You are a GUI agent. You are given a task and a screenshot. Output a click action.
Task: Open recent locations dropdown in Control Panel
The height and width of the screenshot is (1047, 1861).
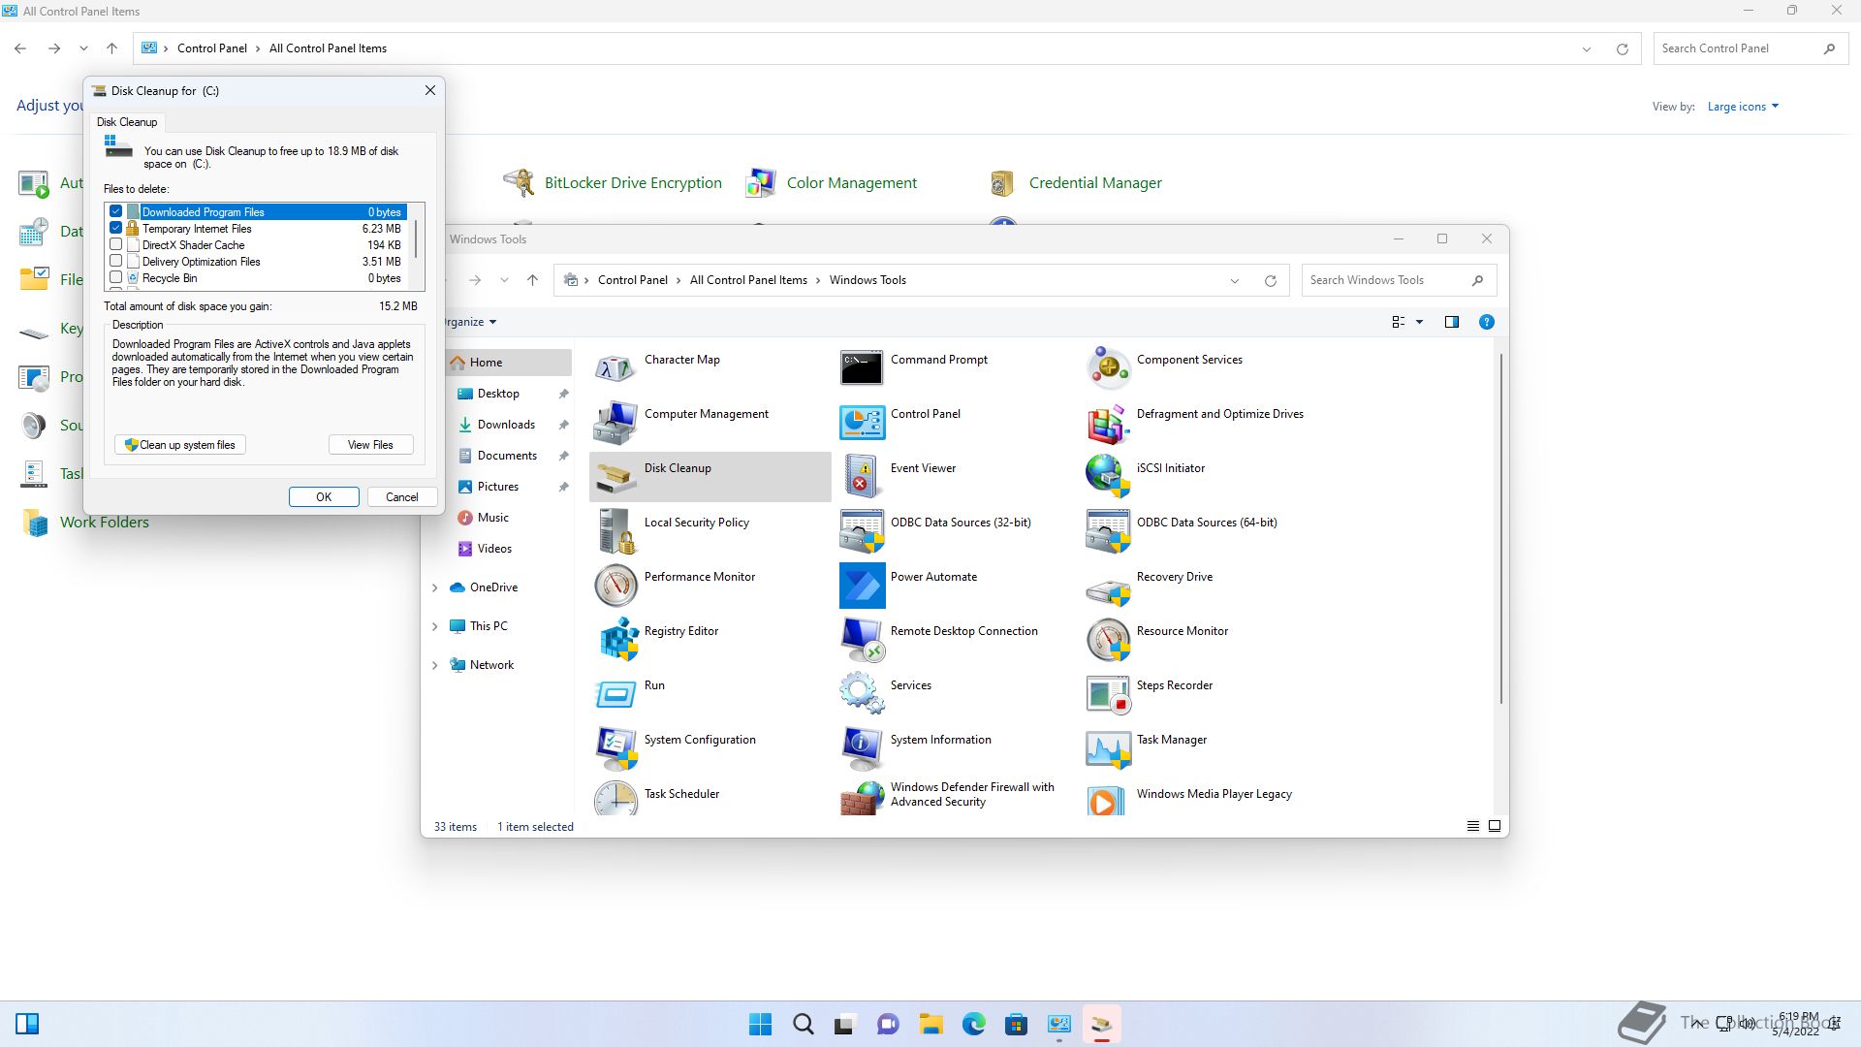point(83,48)
